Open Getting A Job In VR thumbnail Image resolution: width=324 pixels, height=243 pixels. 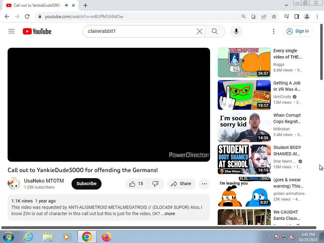244,95
